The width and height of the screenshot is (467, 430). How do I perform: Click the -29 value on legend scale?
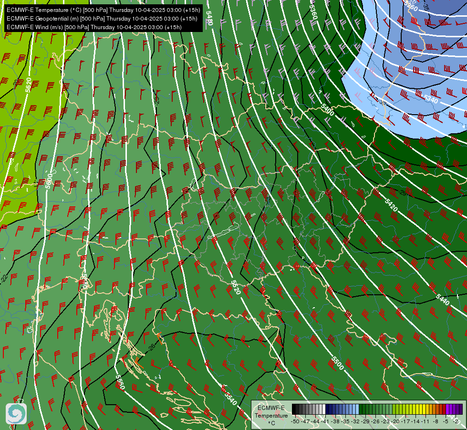[x=365, y=422]
